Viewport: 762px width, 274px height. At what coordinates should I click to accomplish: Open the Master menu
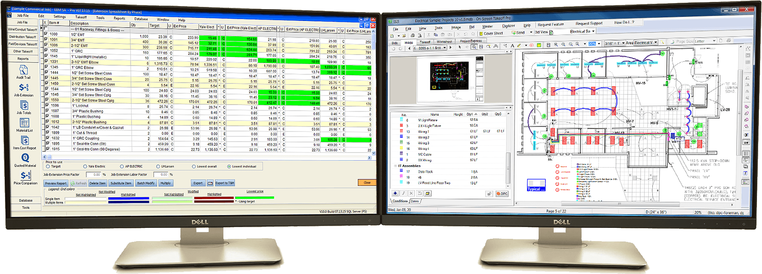click(x=487, y=26)
